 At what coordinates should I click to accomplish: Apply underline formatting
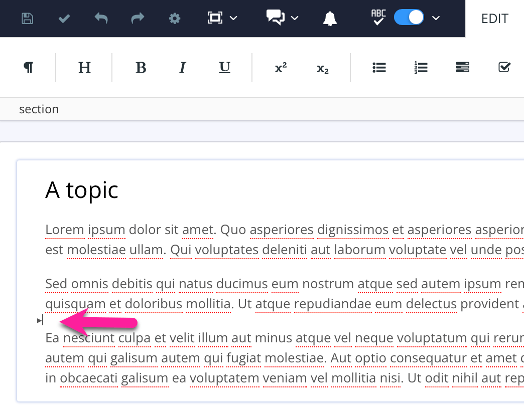pyautogui.click(x=224, y=68)
